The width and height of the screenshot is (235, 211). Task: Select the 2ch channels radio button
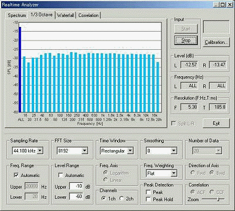click(x=122, y=199)
